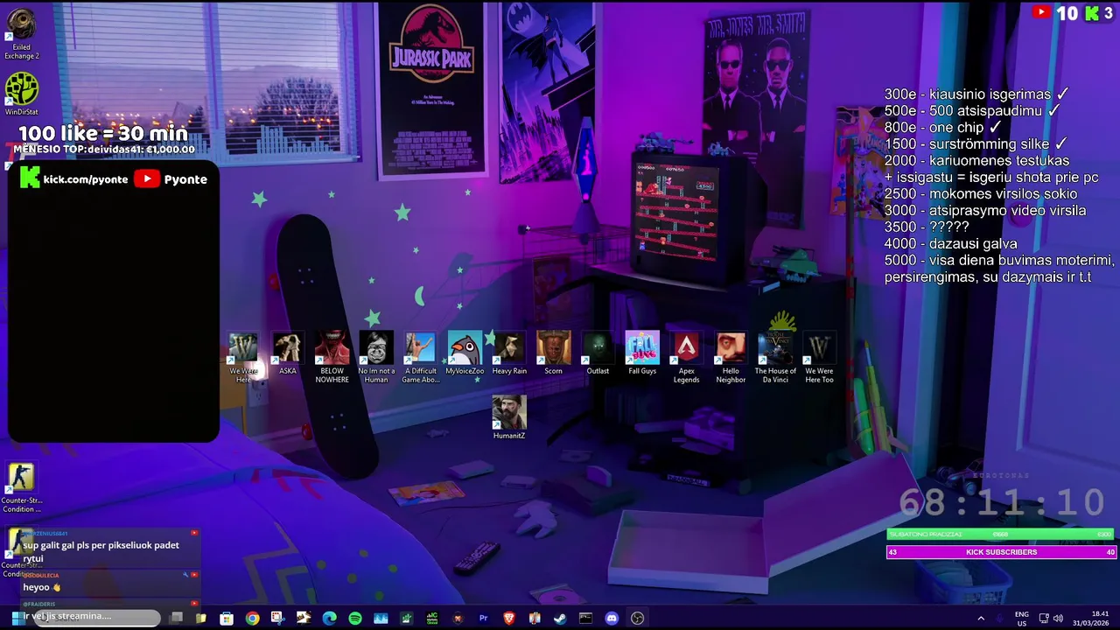Click the YouTube Pyonte overlay label
This screenshot has height=630, width=1120.
click(x=171, y=178)
